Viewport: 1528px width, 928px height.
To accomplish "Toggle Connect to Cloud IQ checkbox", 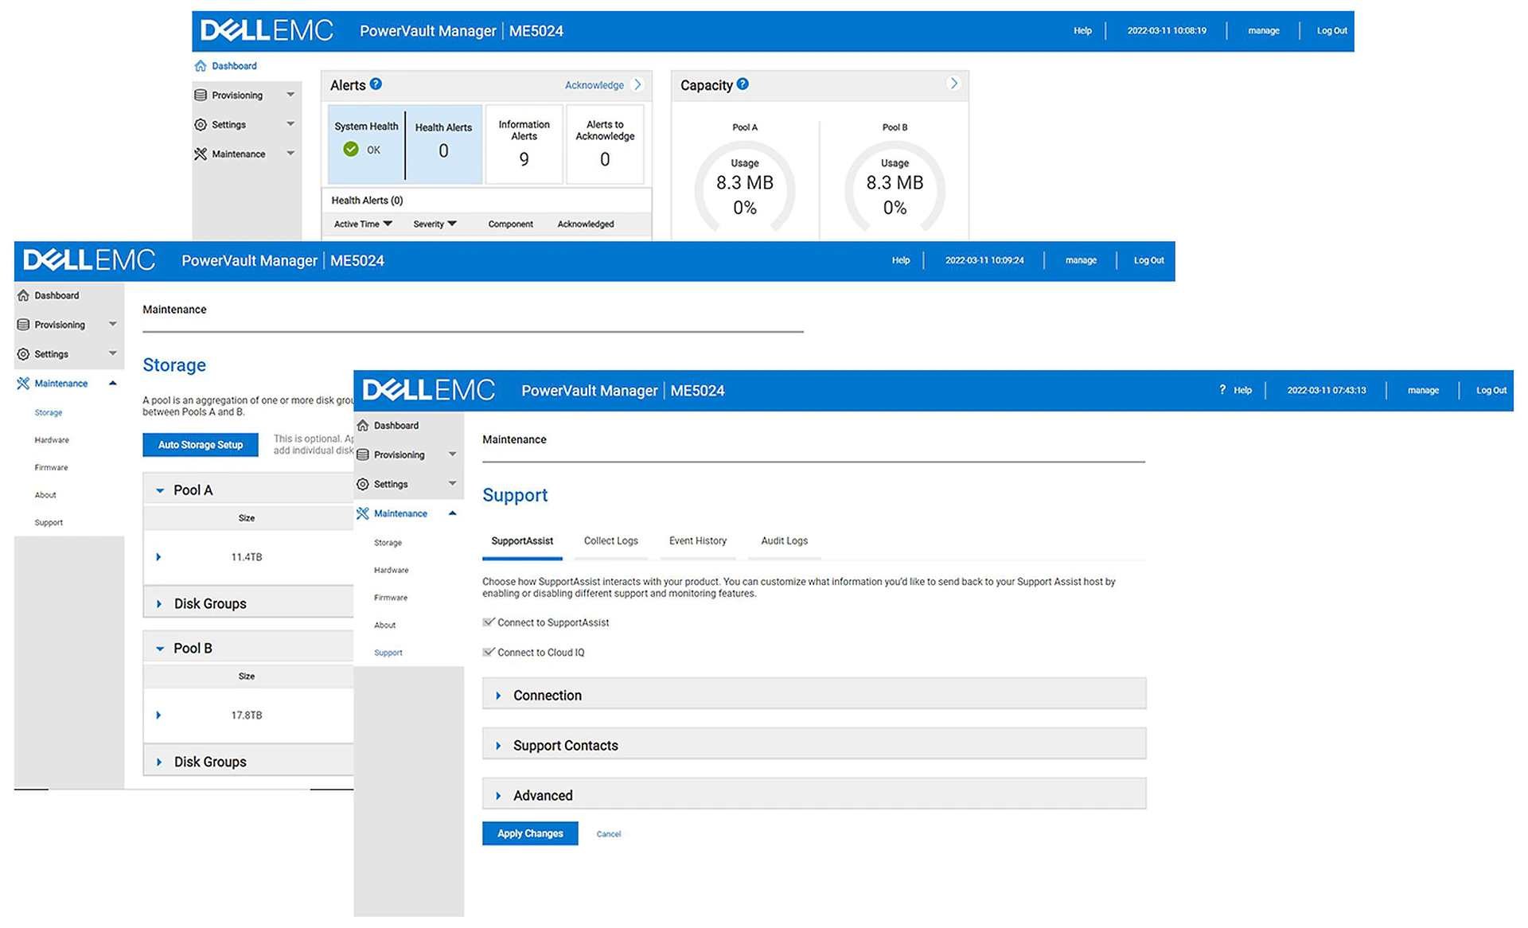I will [x=489, y=652].
